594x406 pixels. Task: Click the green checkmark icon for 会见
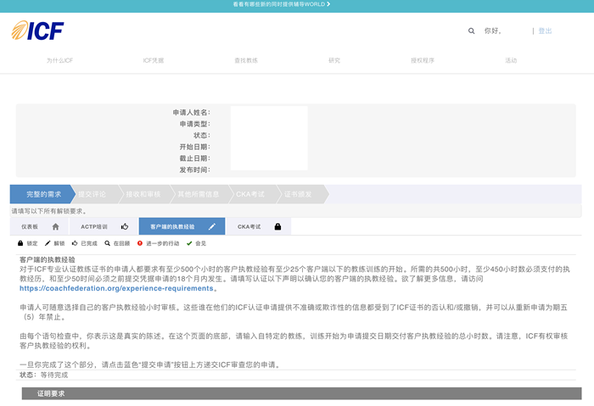189,243
